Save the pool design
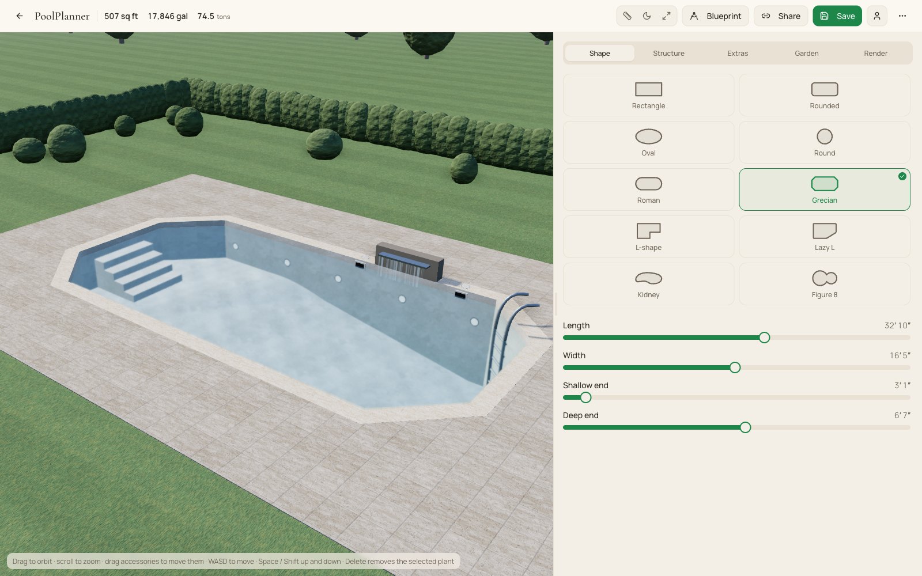This screenshot has height=576, width=922. click(837, 16)
